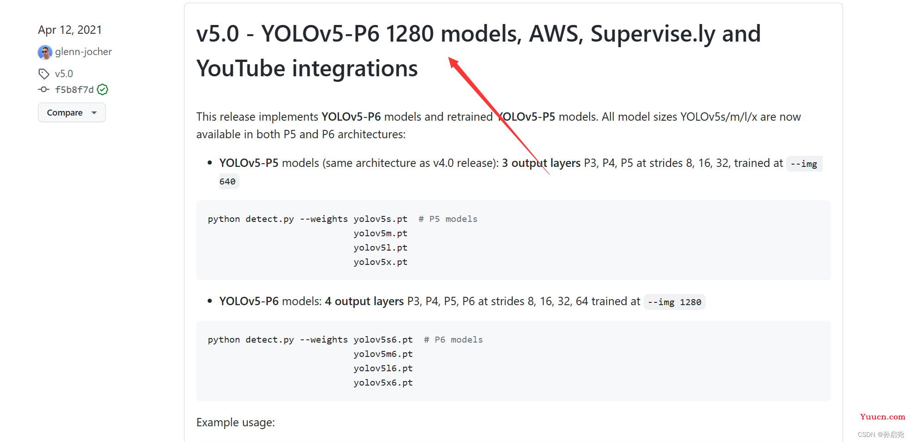Click the Apr 12, 2021 release date
Viewport: 911px width, 442px height.
[x=70, y=30]
